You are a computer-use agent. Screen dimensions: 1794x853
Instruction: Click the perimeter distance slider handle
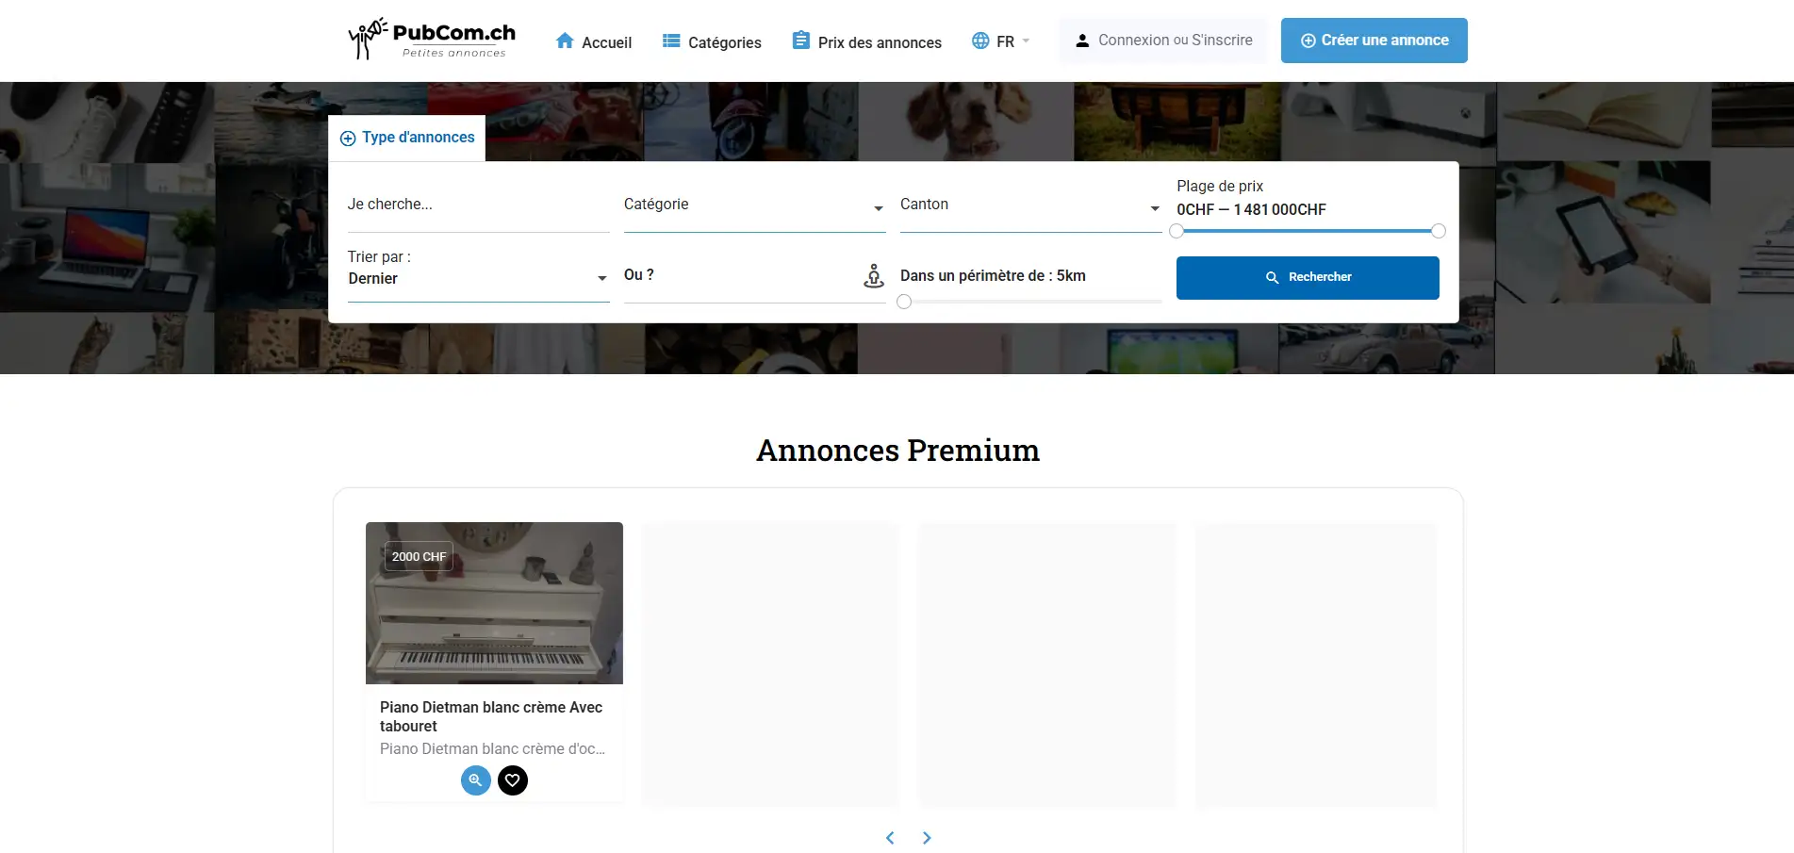coord(904,302)
